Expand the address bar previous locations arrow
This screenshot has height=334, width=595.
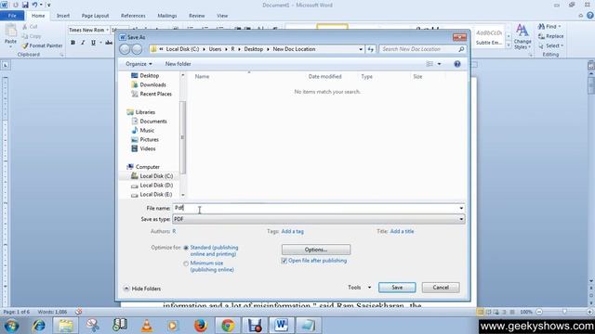[361, 49]
